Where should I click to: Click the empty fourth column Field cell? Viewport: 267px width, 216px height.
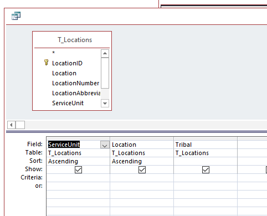[252, 145]
